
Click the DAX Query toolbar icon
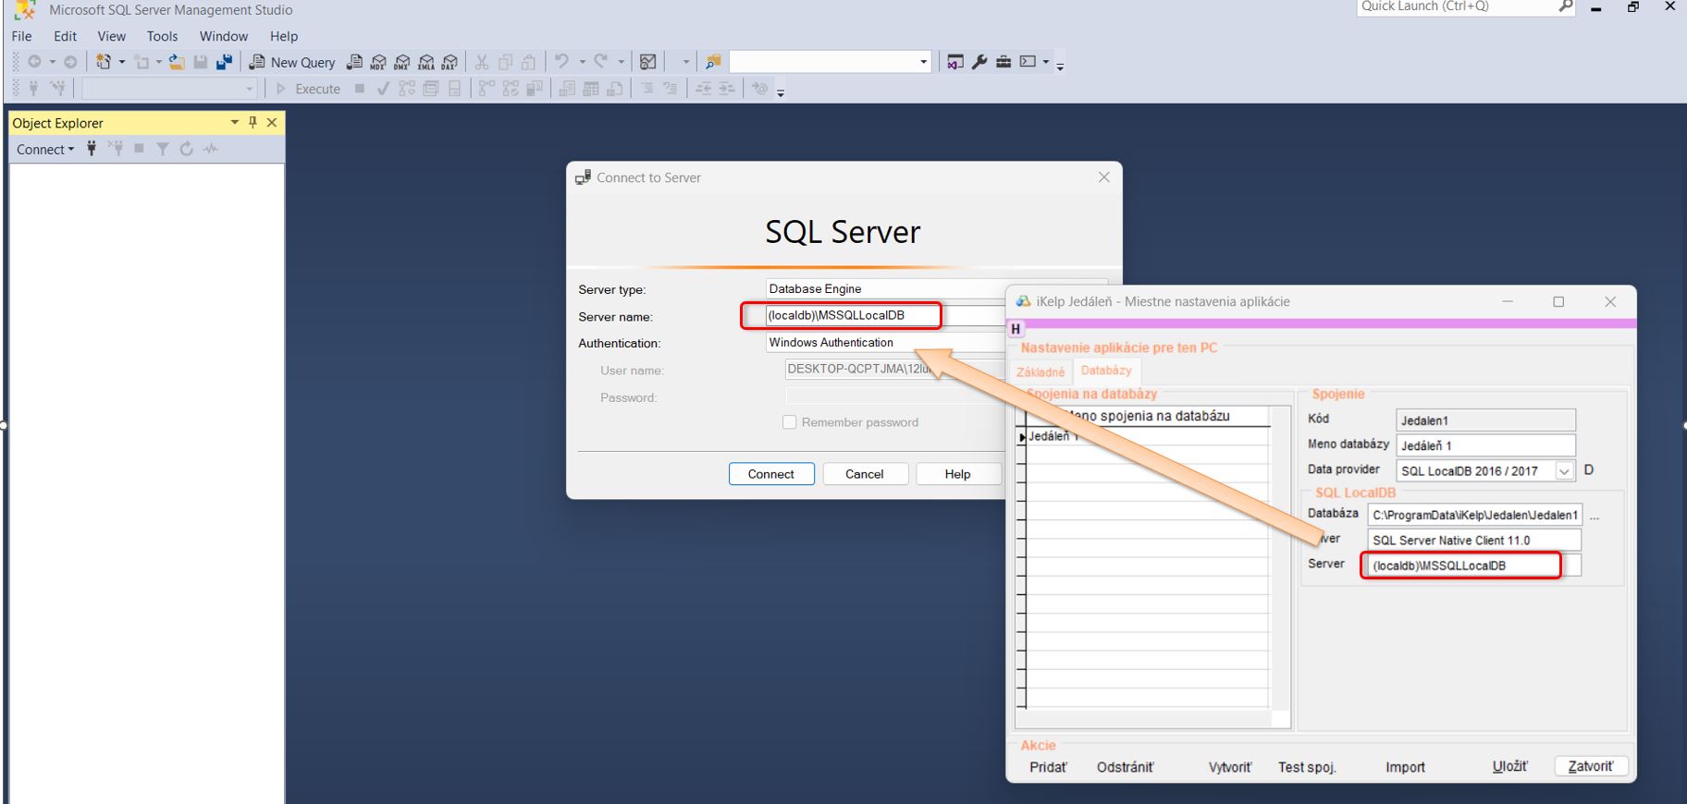coord(449,62)
